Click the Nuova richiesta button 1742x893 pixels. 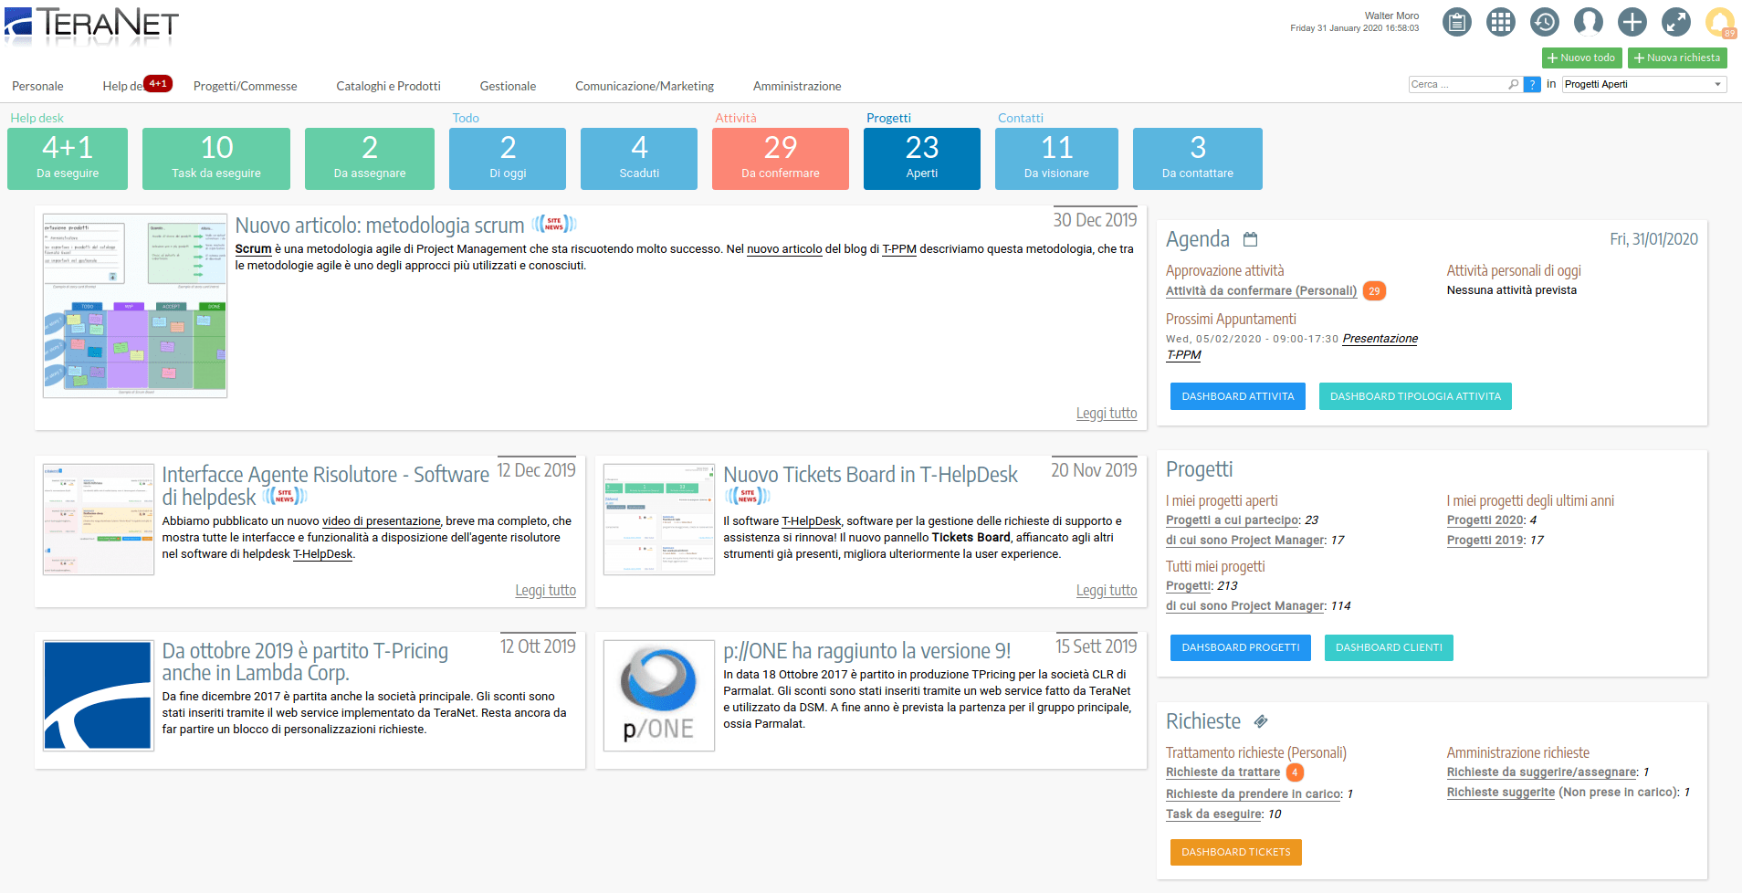point(1677,58)
